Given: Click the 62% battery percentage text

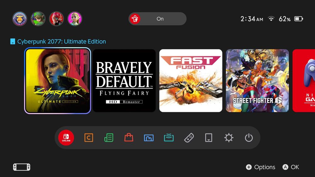Looking at the screenshot, I should click(x=285, y=19).
